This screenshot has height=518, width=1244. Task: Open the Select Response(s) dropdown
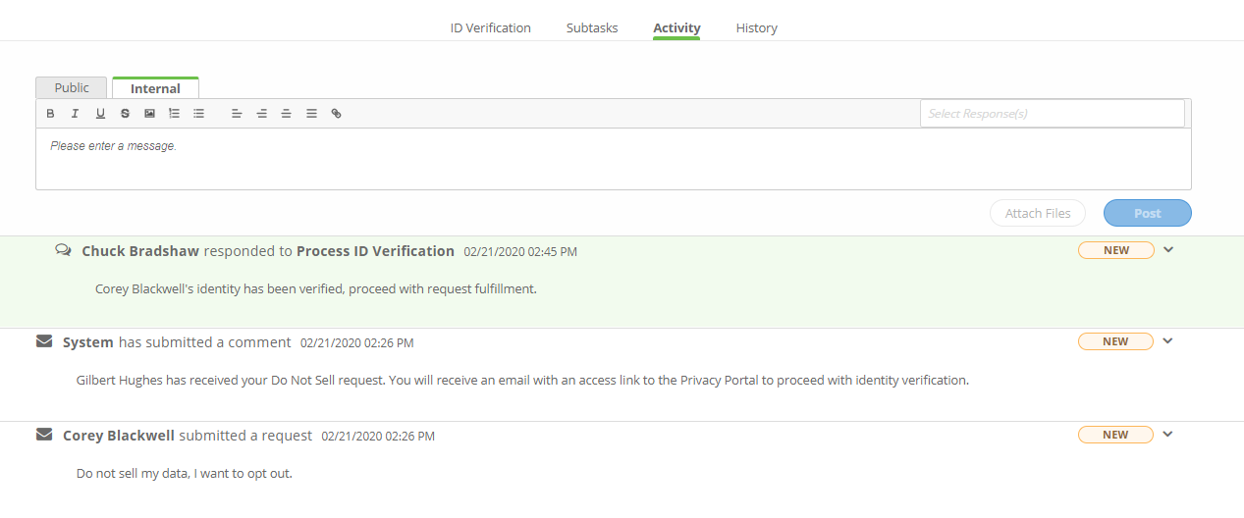(1052, 113)
